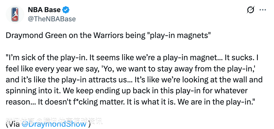Open the three-dot more options menu

pyautogui.click(x=263, y=10)
